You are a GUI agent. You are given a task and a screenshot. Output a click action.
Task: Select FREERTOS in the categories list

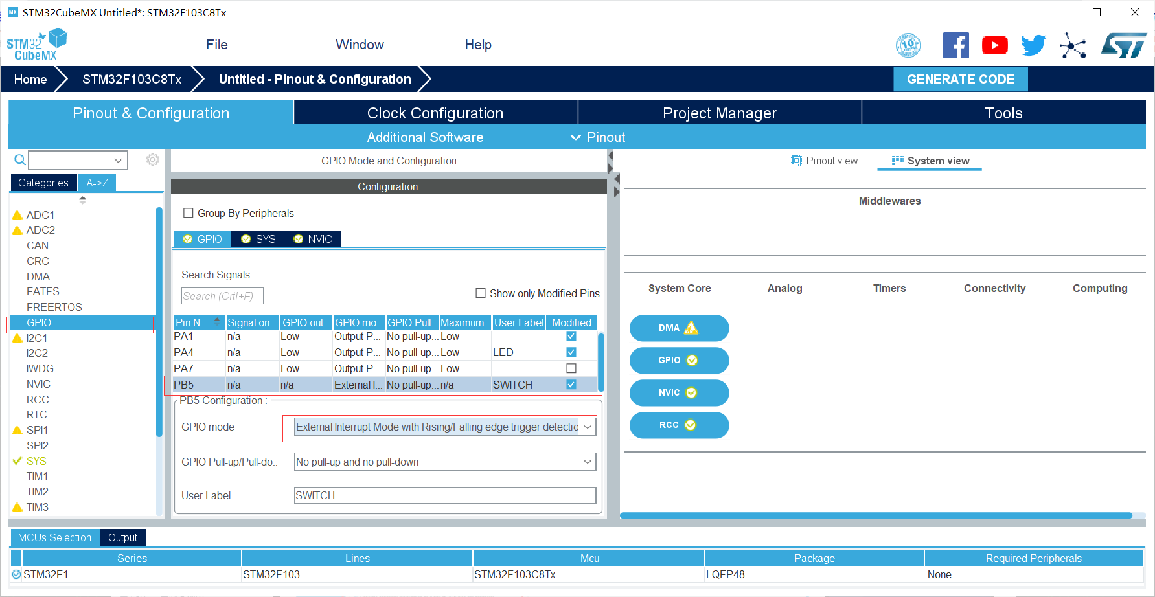coord(54,307)
